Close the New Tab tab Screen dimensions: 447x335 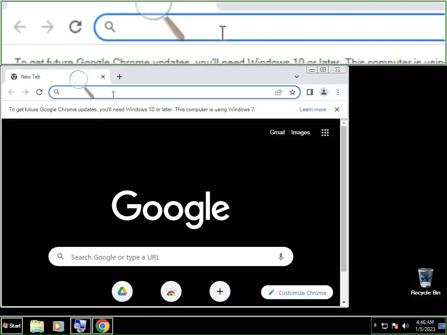click(103, 77)
